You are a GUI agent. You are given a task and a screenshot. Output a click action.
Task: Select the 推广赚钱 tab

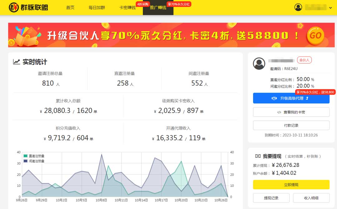tap(158, 7)
